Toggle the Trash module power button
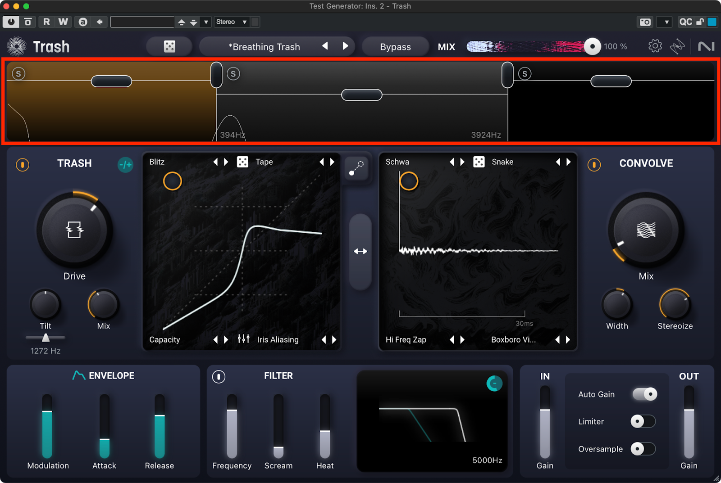 point(23,165)
